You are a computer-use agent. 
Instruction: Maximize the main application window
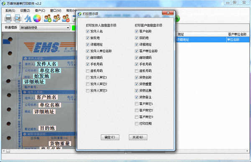point(235,3)
